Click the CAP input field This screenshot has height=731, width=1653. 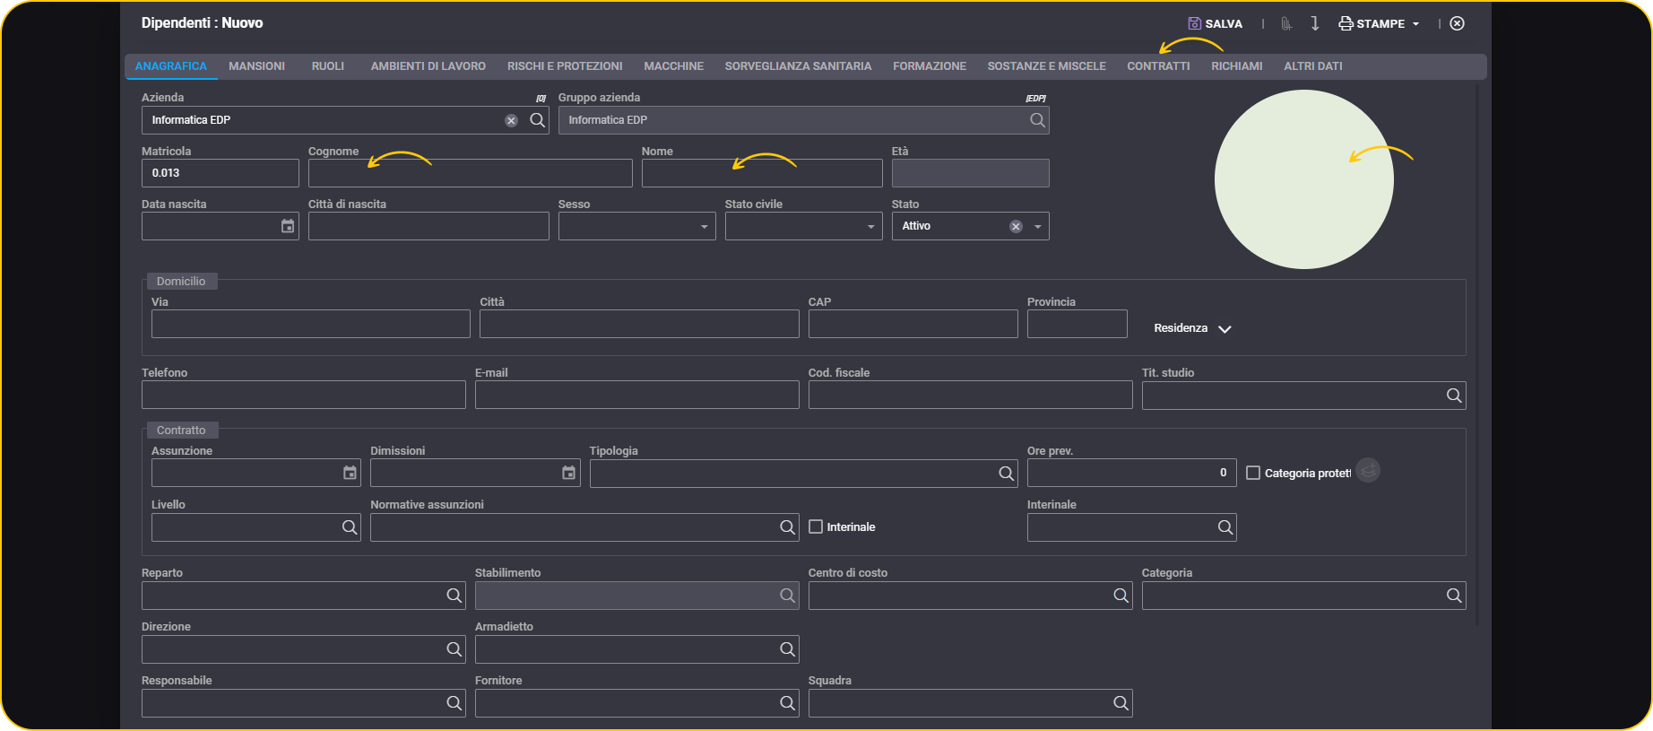[913, 324]
